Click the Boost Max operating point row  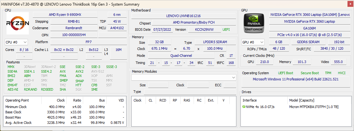(x=65, y=117)
